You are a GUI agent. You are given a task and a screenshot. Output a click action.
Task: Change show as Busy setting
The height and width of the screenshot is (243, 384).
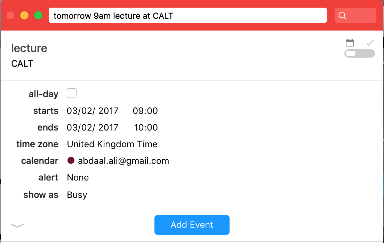[x=77, y=195]
